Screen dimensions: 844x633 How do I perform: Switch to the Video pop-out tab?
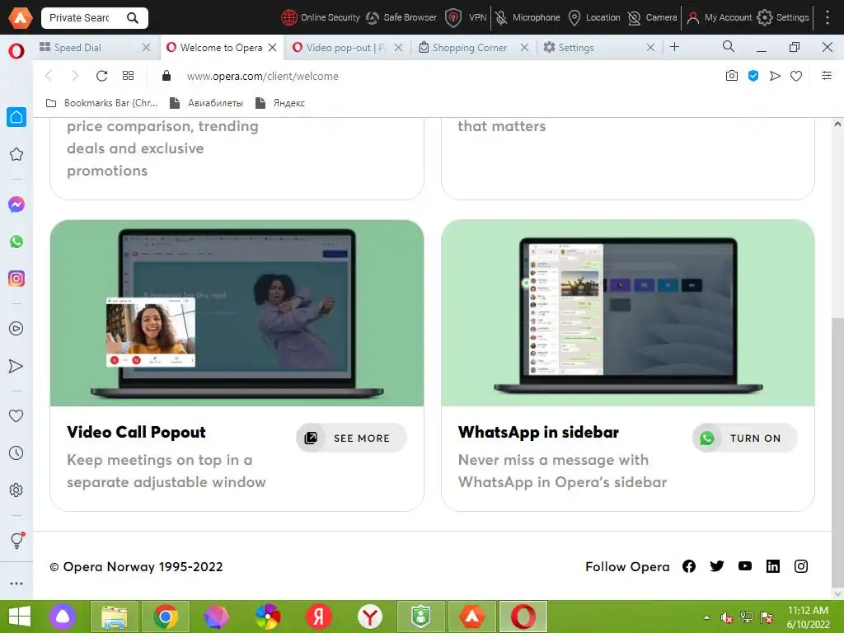(339, 47)
